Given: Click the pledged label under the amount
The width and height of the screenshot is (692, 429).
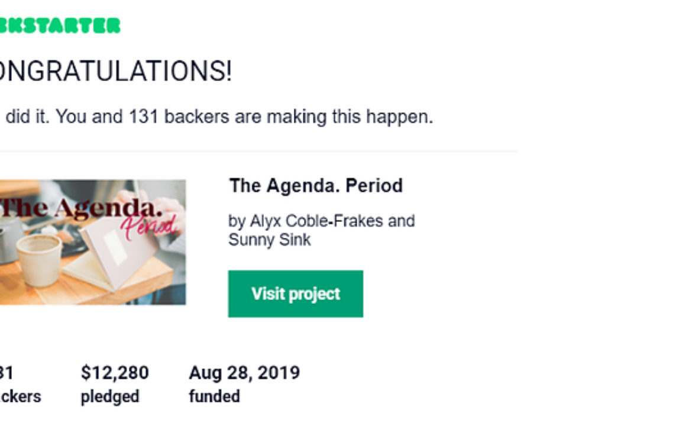Looking at the screenshot, I should point(110,397).
